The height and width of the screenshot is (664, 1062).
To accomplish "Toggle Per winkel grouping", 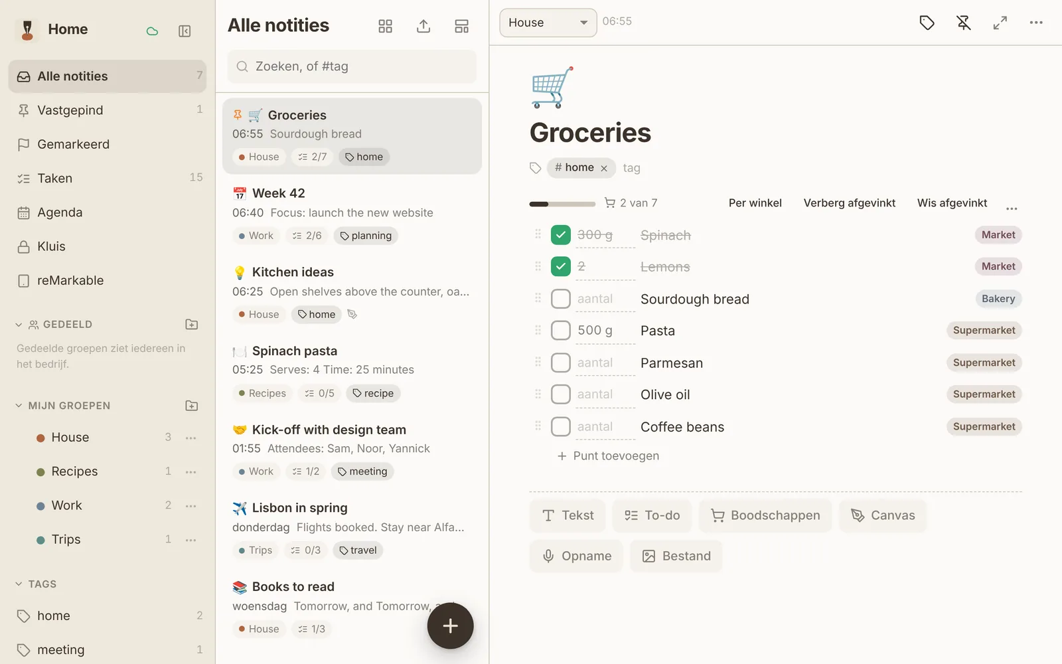I will (x=755, y=203).
